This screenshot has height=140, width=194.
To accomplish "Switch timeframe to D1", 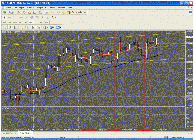I will (x=36, y=22).
